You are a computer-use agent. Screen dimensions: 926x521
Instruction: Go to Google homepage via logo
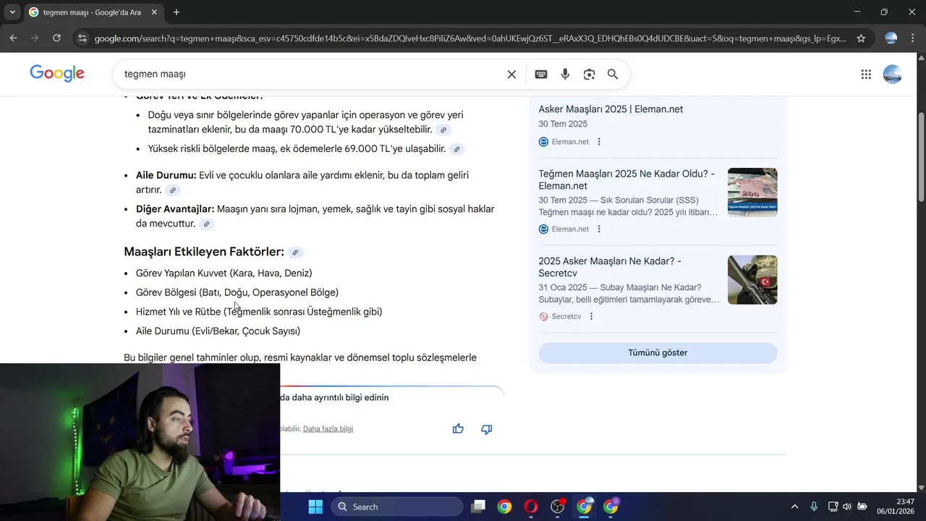(57, 73)
